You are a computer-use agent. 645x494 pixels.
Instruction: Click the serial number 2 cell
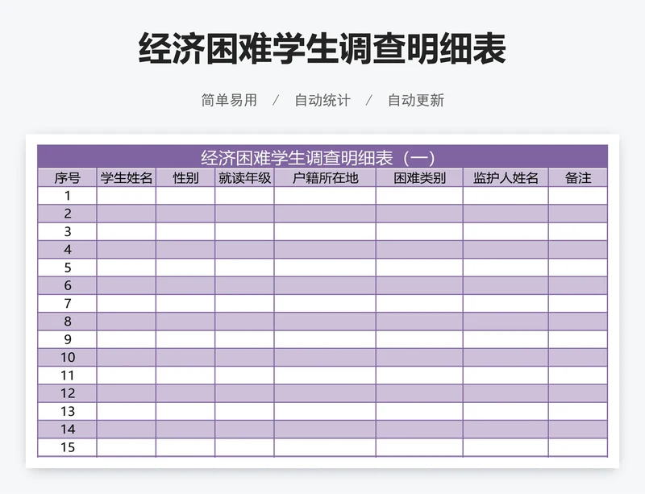click(x=67, y=214)
